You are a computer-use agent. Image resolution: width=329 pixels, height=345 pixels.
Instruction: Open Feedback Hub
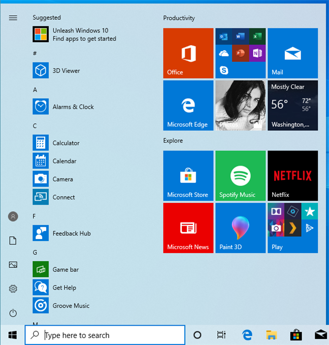61,233
